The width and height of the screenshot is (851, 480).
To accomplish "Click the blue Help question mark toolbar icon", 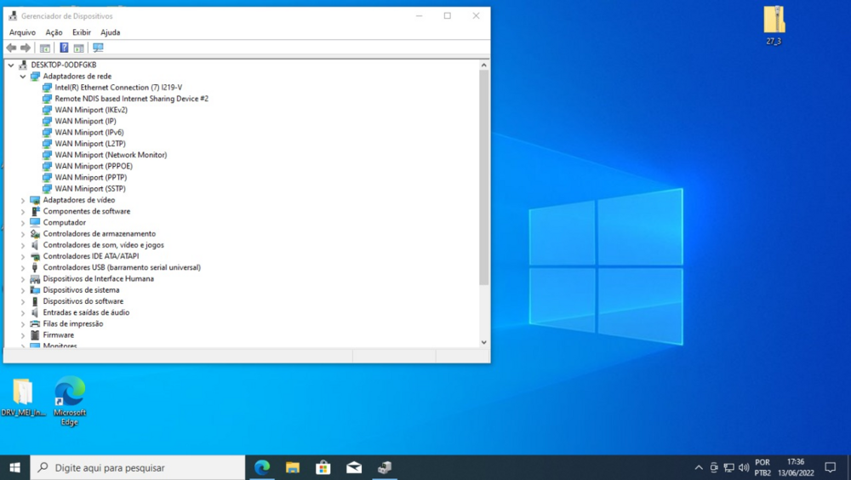I will point(64,48).
